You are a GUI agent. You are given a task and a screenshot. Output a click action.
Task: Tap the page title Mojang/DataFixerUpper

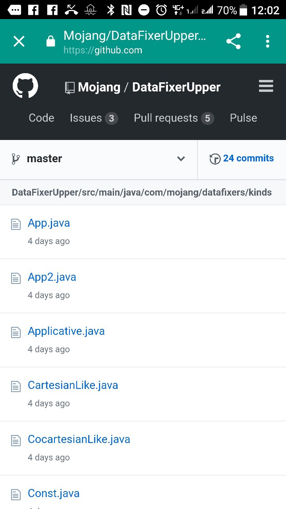point(135,36)
